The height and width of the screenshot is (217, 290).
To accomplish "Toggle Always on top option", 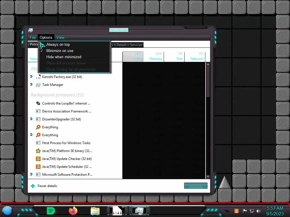I will point(75,44).
